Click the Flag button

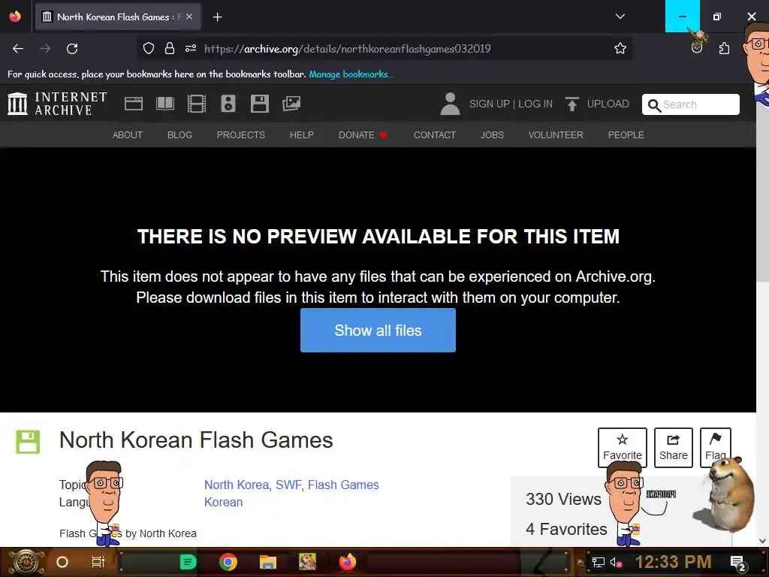[716, 448]
